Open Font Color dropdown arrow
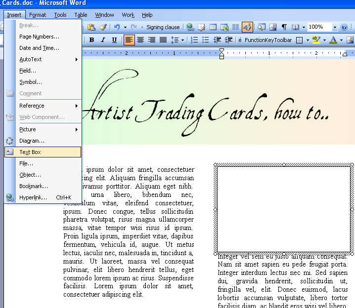 click(x=342, y=40)
